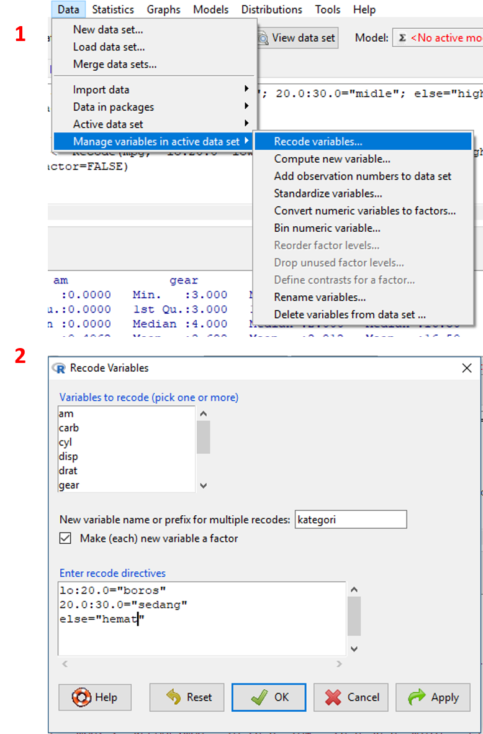This screenshot has height=734, width=483.
Task: Click the Reset button
Action: tap(187, 697)
